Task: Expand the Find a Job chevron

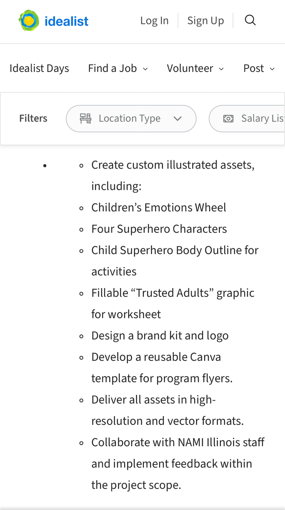Action: (x=145, y=69)
